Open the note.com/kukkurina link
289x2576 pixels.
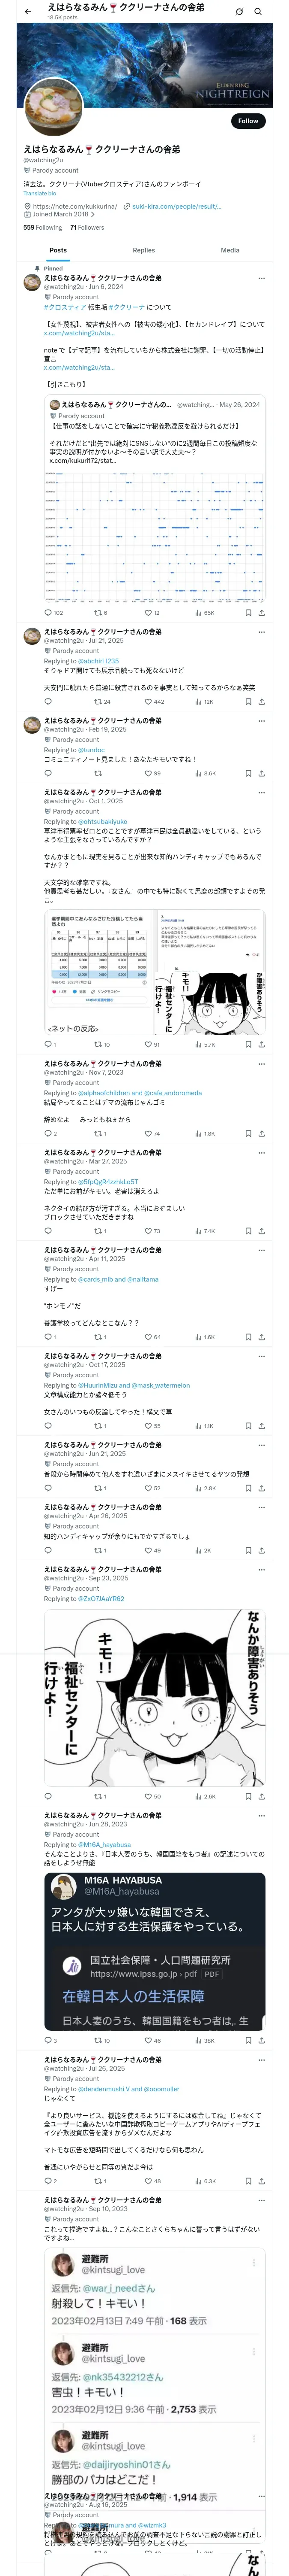(x=75, y=206)
